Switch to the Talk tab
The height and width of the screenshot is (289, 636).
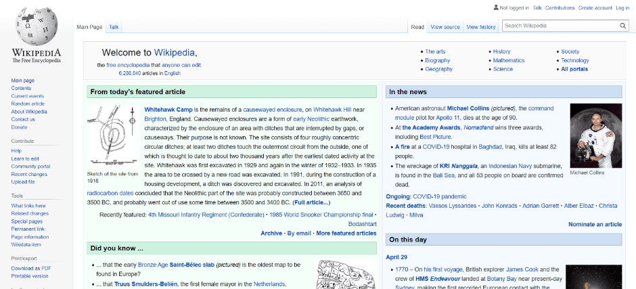coord(114,27)
